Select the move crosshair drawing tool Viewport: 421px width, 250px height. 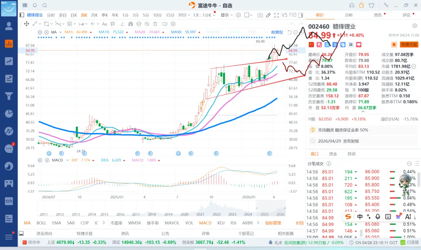tap(27, 24)
